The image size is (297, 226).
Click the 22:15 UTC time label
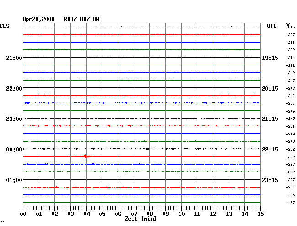pos(270,150)
